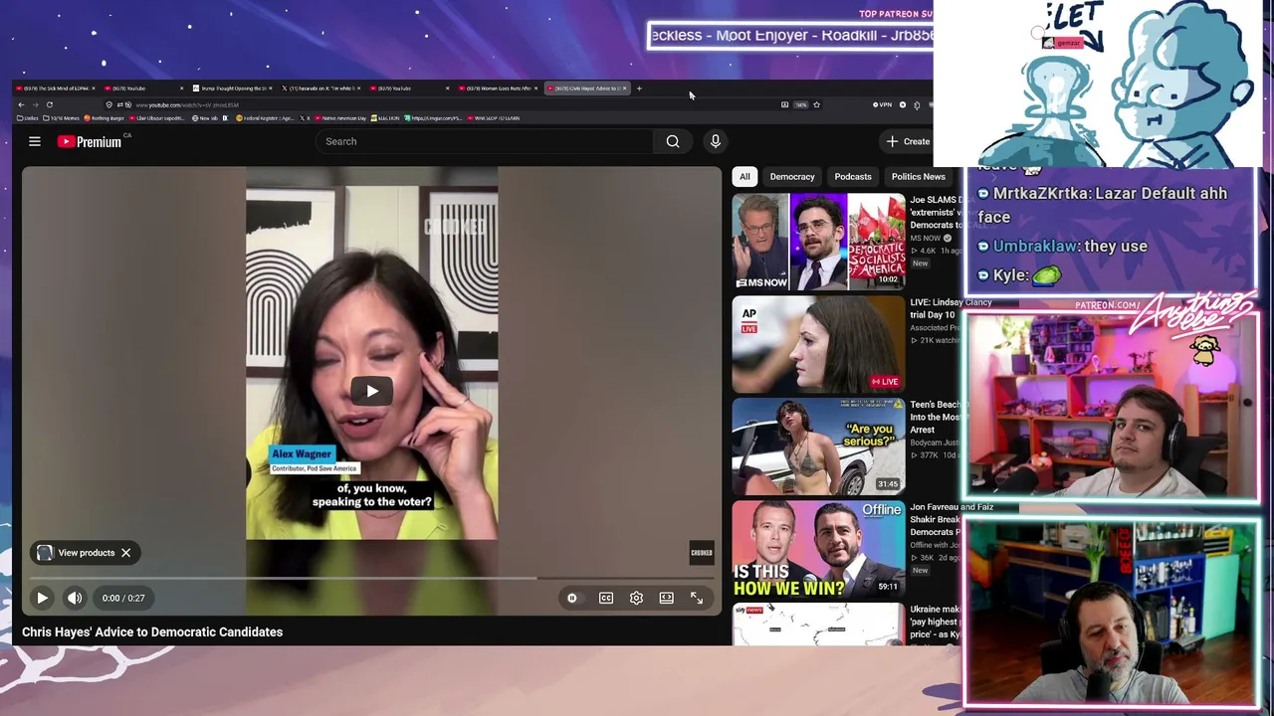Close the Chris Hayes' Advice browser tab

click(x=624, y=89)
